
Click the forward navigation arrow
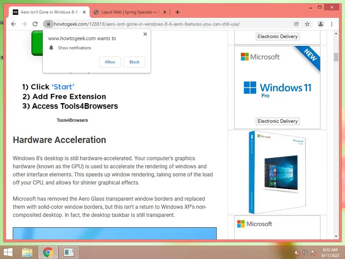[x=24, y=24]
